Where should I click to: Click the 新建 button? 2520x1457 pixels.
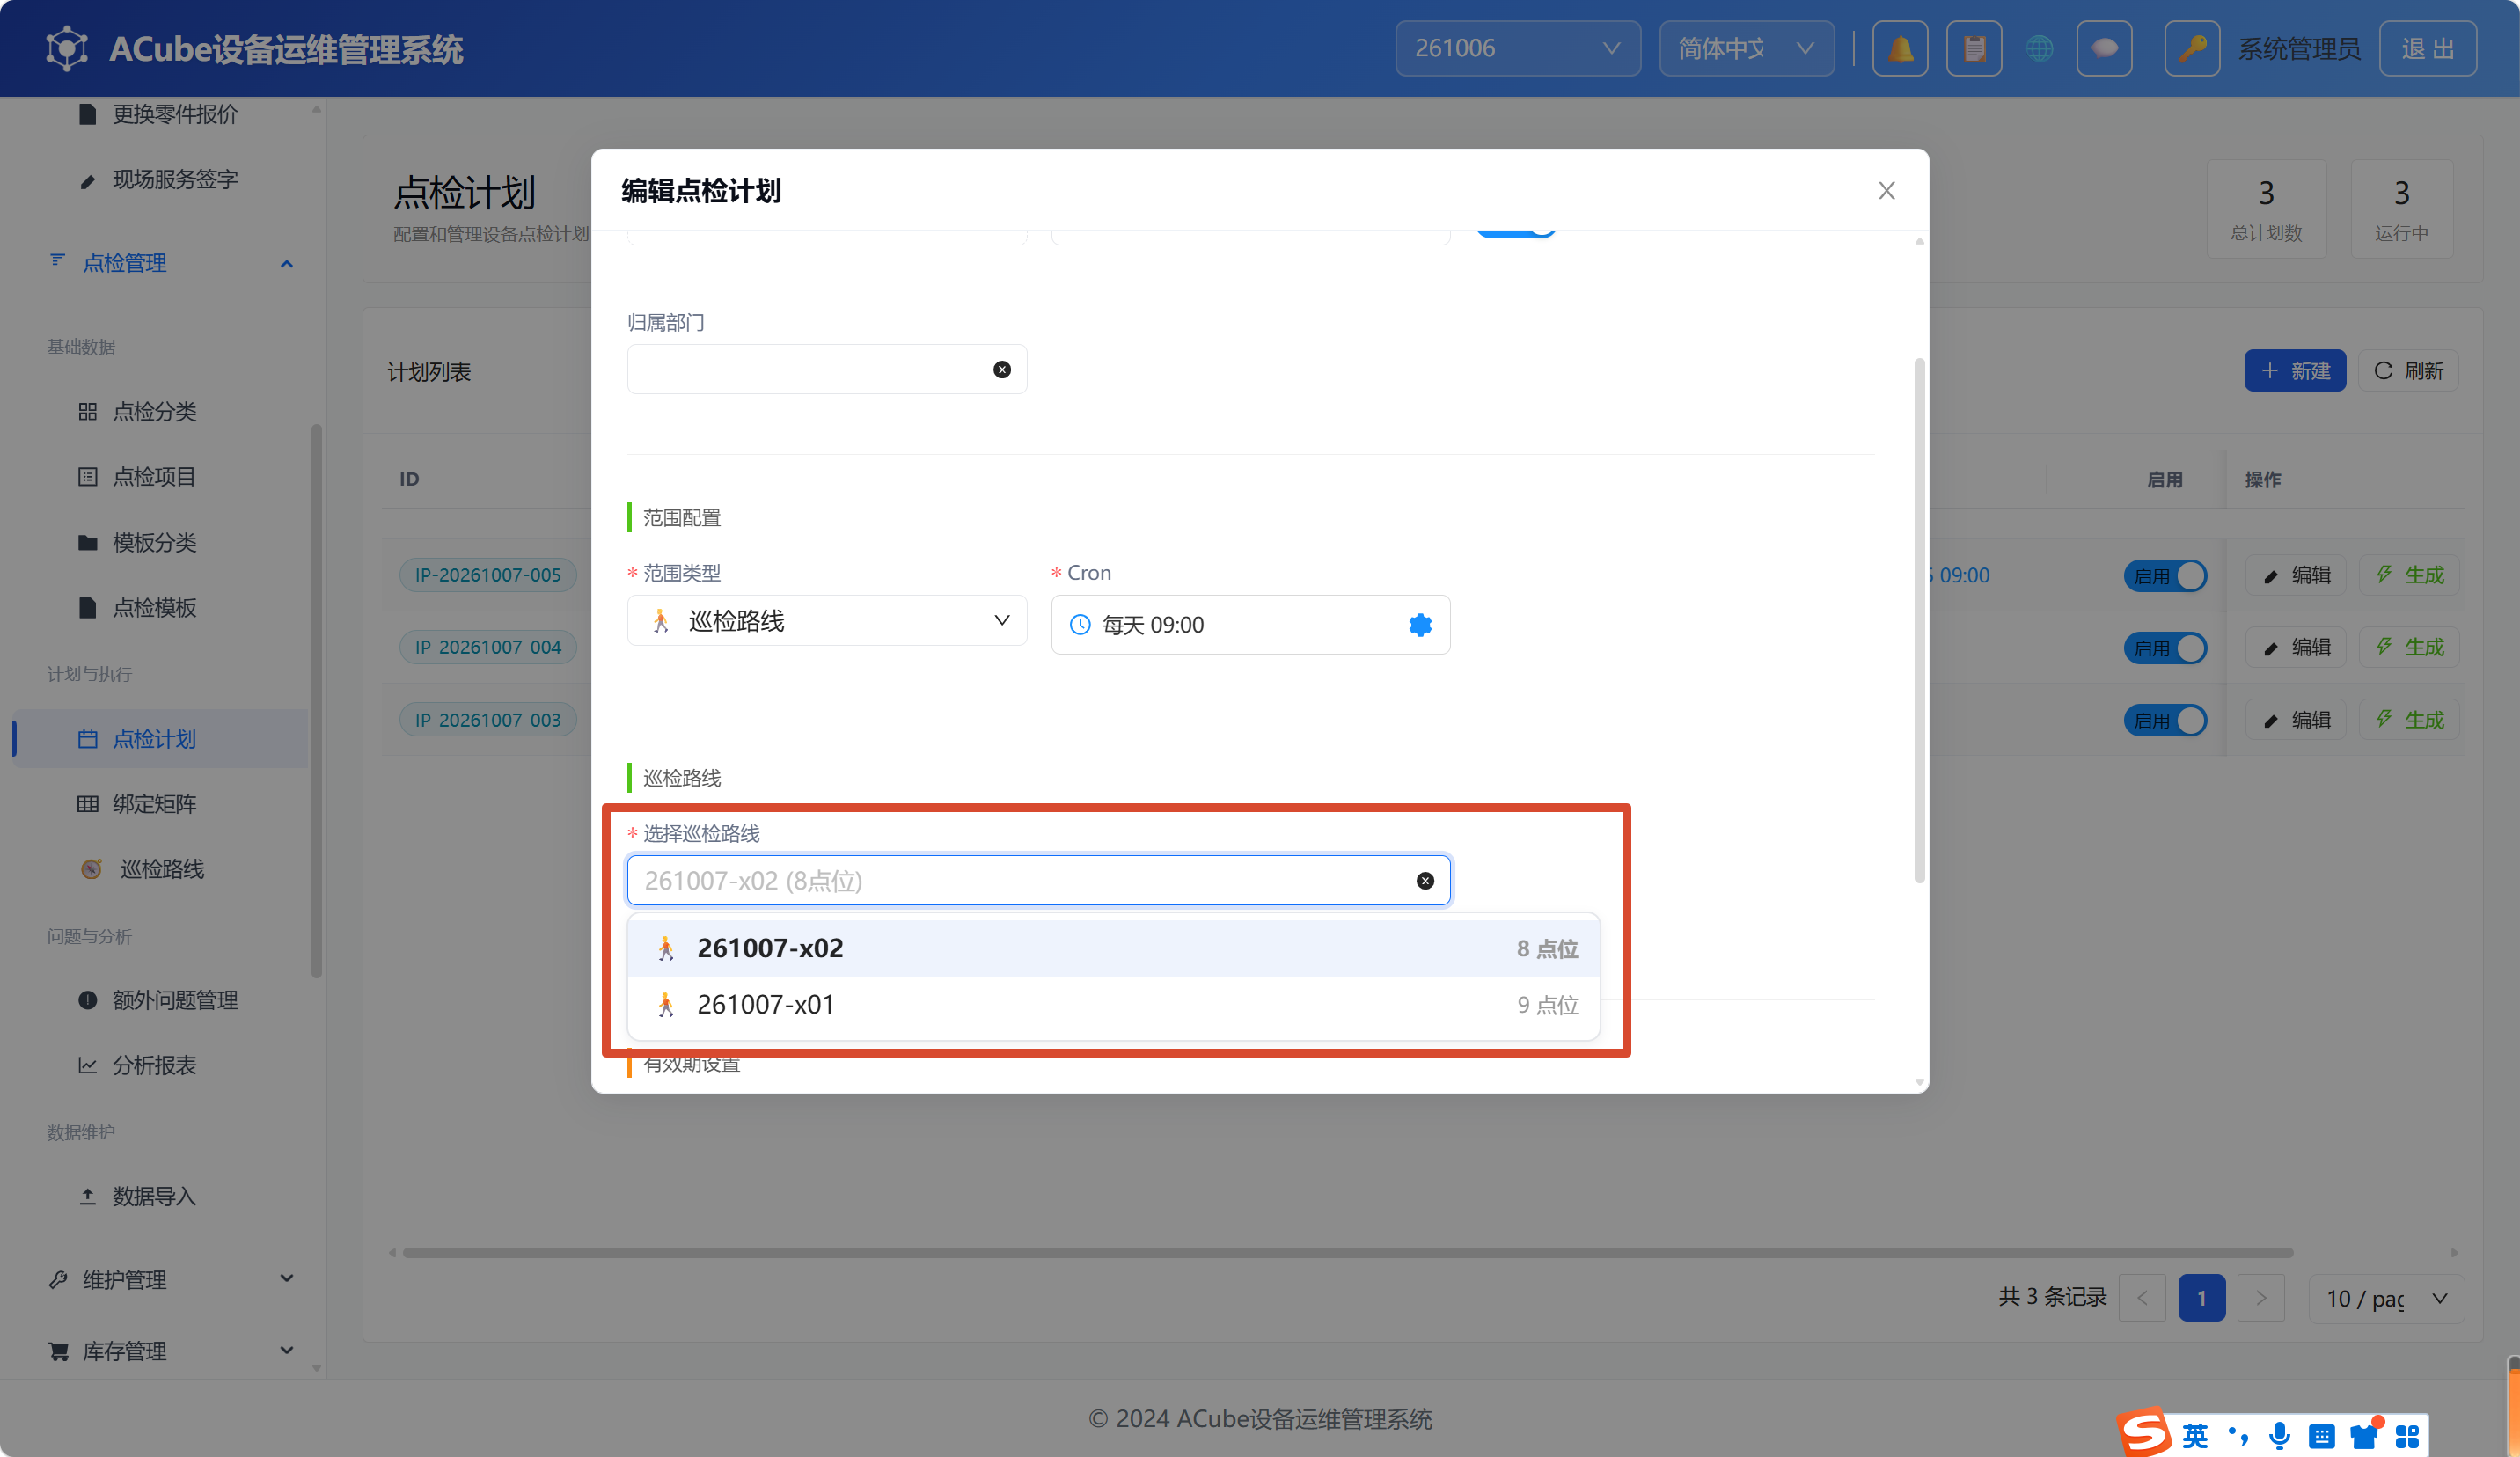point(2294,371)
